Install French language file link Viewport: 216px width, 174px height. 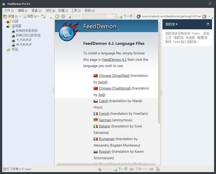point(104,113)
